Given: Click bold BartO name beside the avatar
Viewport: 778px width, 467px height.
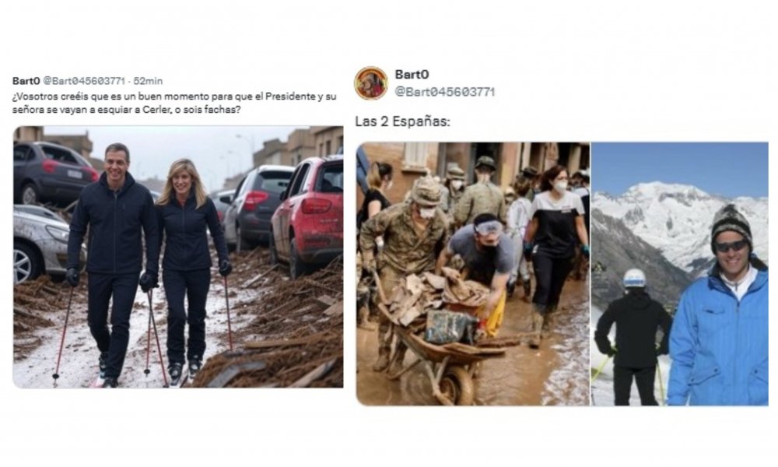Looking at the screenshot, I should (x=412, y=75).
